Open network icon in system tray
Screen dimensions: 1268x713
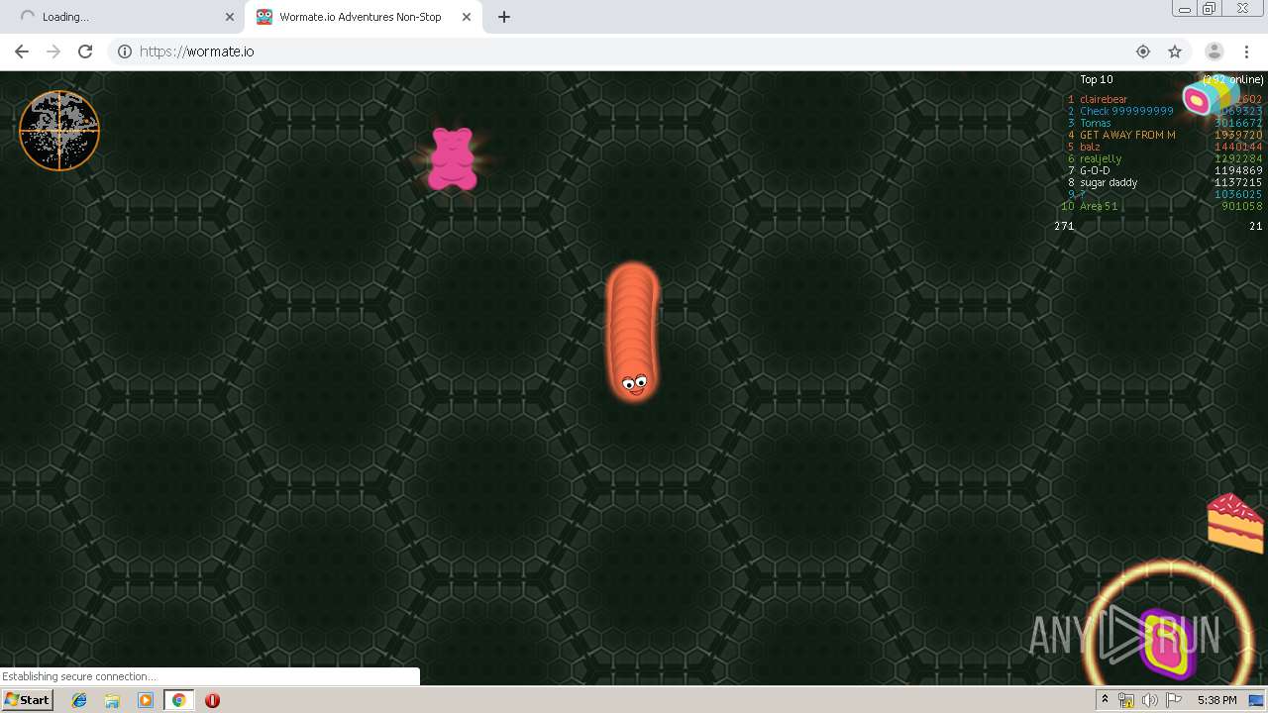1125,700
